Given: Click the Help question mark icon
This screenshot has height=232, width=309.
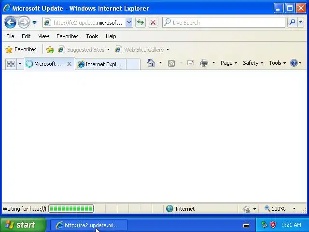Looking at the screenshot, I should [x=294, y=63].
